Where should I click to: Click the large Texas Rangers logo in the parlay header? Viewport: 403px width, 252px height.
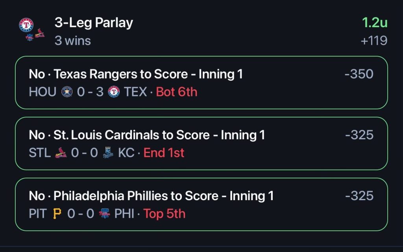pos(26,25)
